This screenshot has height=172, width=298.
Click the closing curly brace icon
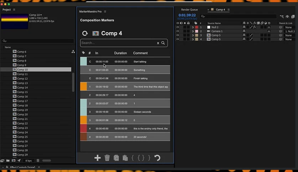coord(149,158)
